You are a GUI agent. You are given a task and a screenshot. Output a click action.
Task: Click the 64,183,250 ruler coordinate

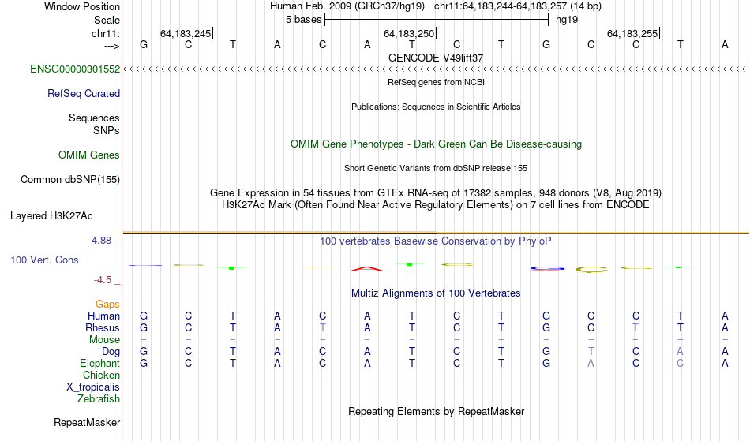point(409,33)
